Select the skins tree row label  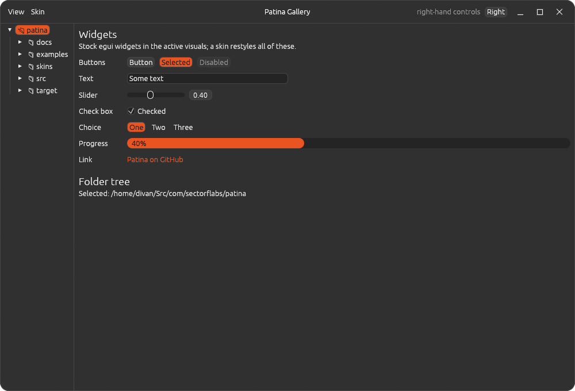44,66
